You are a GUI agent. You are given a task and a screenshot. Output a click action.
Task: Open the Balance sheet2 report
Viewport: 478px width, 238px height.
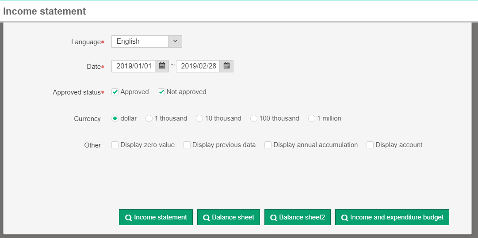click(x=297, y=217)
